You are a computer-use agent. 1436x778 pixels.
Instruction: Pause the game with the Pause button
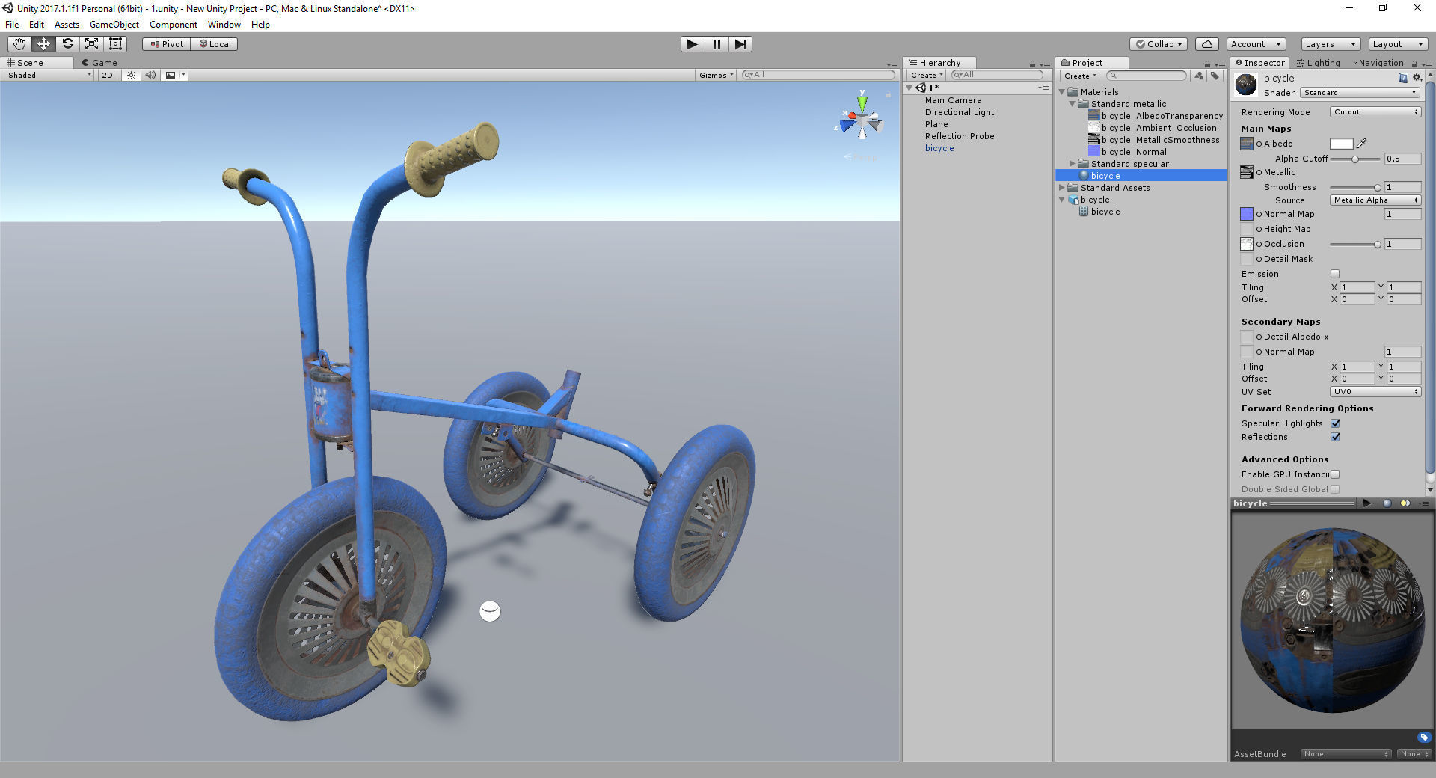717,44
